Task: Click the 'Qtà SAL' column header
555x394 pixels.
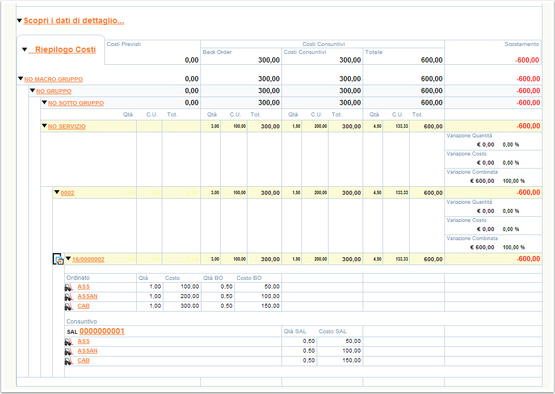Action: click(295, 332)
